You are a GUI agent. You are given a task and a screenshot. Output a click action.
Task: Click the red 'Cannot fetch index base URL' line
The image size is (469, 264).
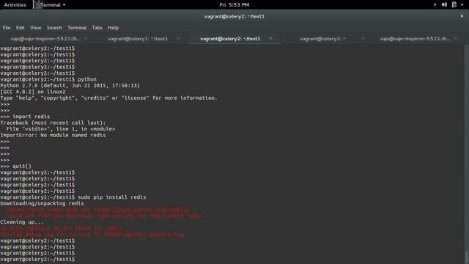98,210
